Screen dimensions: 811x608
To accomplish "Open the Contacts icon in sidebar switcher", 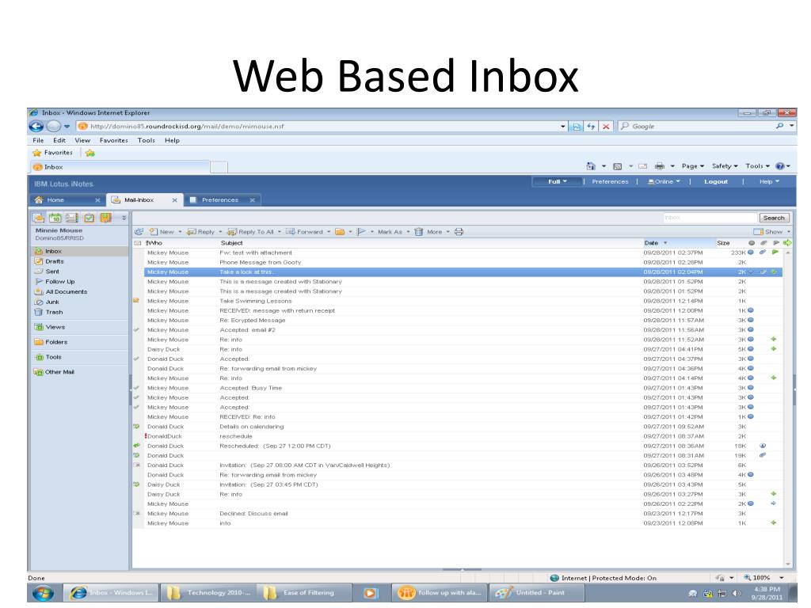I will click(x=72, y=218).
